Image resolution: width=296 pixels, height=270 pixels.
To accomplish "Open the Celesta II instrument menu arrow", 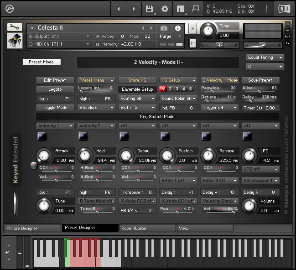I will click(32, 28).
